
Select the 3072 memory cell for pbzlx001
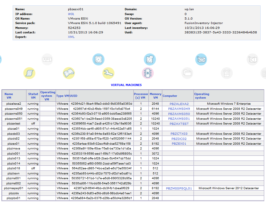click(x=155, y=154)
